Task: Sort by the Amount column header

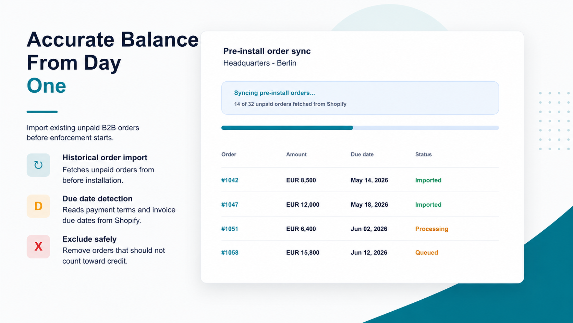Action: (x=296, y=154)
